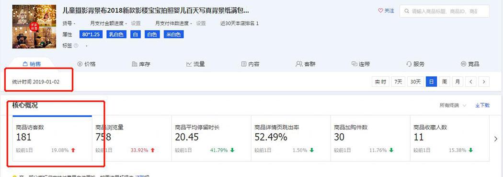Focus the product title search field

tap(444, 11)
